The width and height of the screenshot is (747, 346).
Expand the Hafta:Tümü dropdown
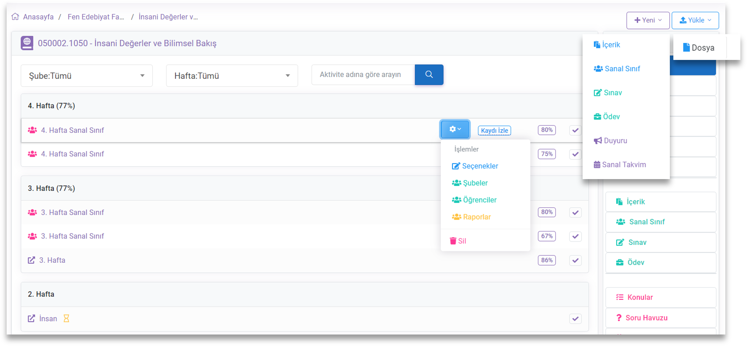(x=232, y=76)
